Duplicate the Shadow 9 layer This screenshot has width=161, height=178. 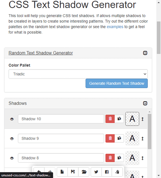[119, 138]
